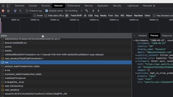Image resolution: width=173 pixels, height=97 pixels.
Task: Filter requests by Font type
Action: (111, 16)
